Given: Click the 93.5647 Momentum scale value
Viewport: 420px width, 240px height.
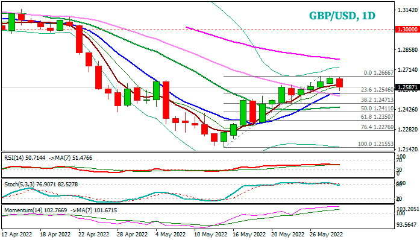Looking at the screenshot, I should pyautogui.click(x=407, y=225).
